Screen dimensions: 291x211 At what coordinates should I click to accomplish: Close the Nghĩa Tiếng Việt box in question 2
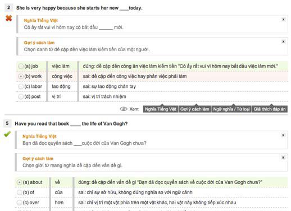coord(283,19)
